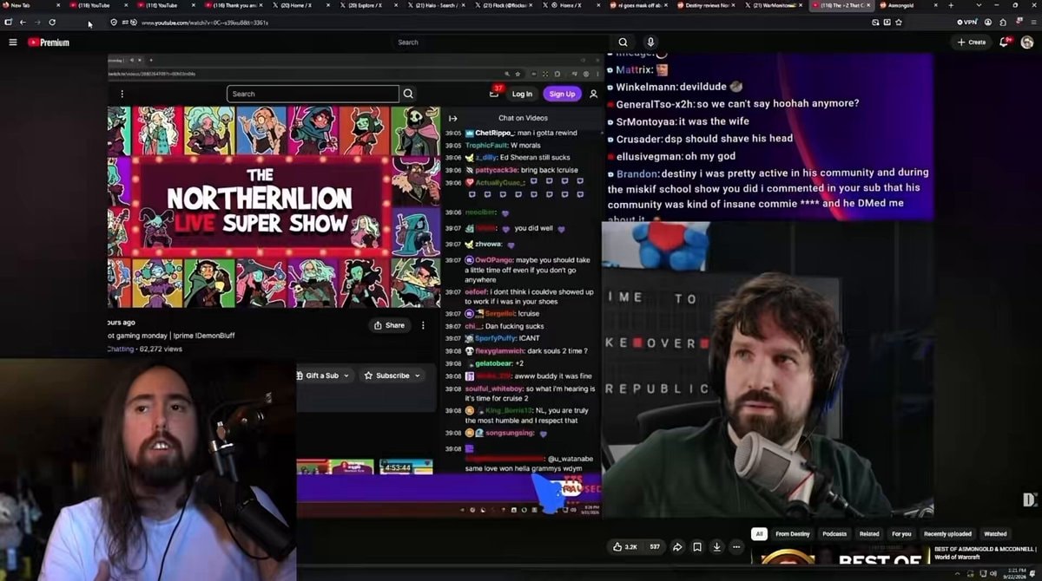
Task: Select the All filter chip
Action: [x=760, y=534]
